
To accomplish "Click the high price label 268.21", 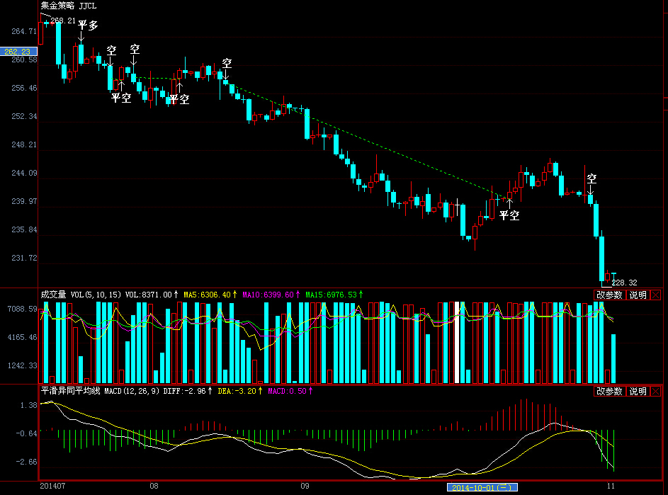I will click(63, 21).
